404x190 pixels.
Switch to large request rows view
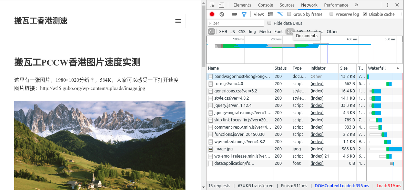pos(271,14)
